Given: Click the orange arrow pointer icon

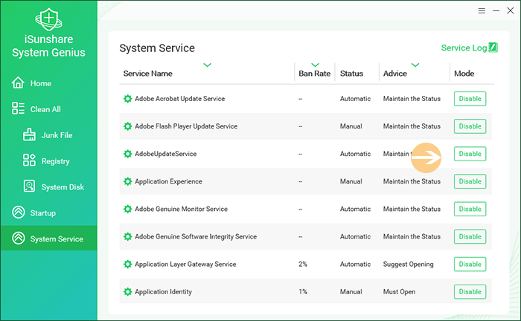Looking at the screenshot, I should coord(426,158).
